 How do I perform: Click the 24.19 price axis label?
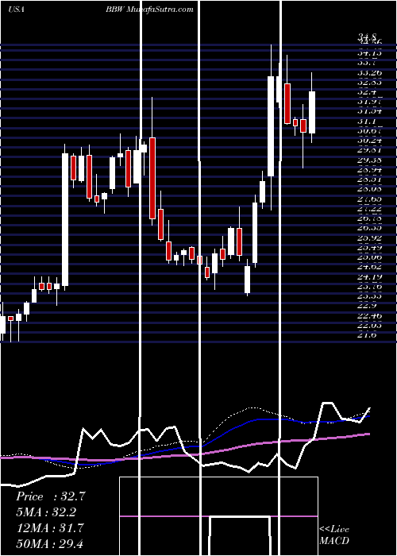click(370, 276)
